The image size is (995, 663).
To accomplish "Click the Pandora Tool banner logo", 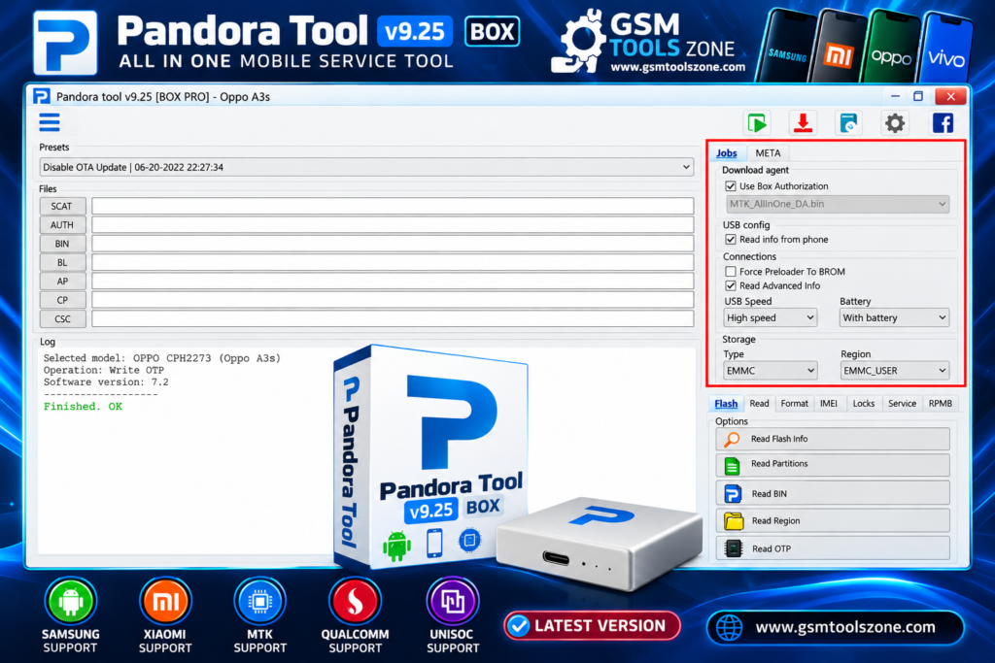I will (x=65, y=43).
